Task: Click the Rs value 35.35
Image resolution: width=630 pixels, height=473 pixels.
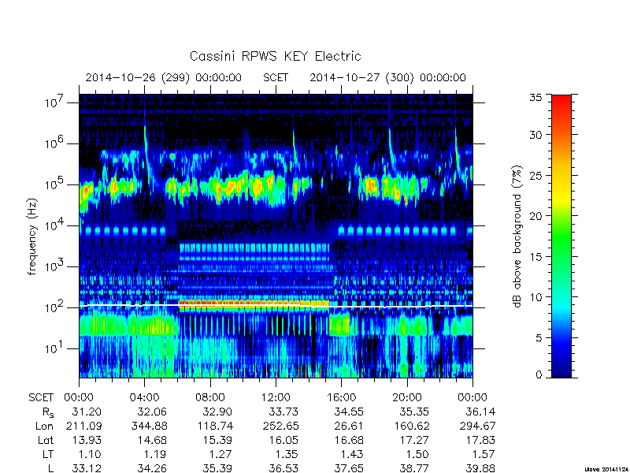Action: tap(414, 412)
